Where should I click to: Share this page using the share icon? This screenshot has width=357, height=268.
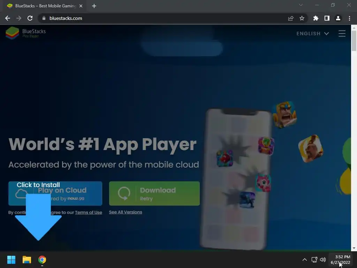(291, 18)
